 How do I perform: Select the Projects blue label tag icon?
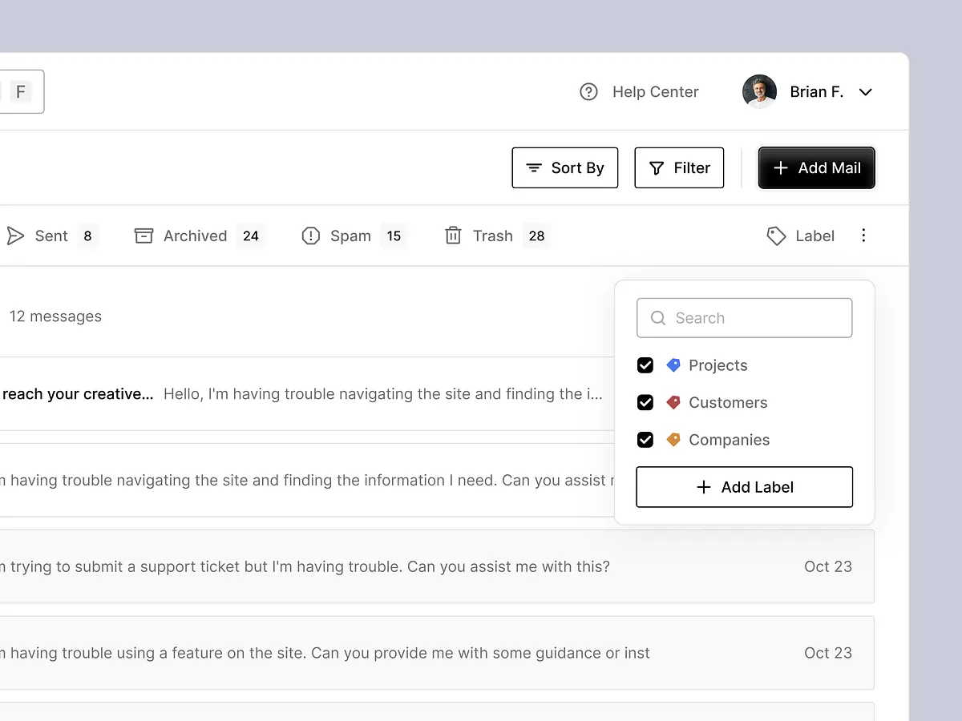click(x=673, y=365)
